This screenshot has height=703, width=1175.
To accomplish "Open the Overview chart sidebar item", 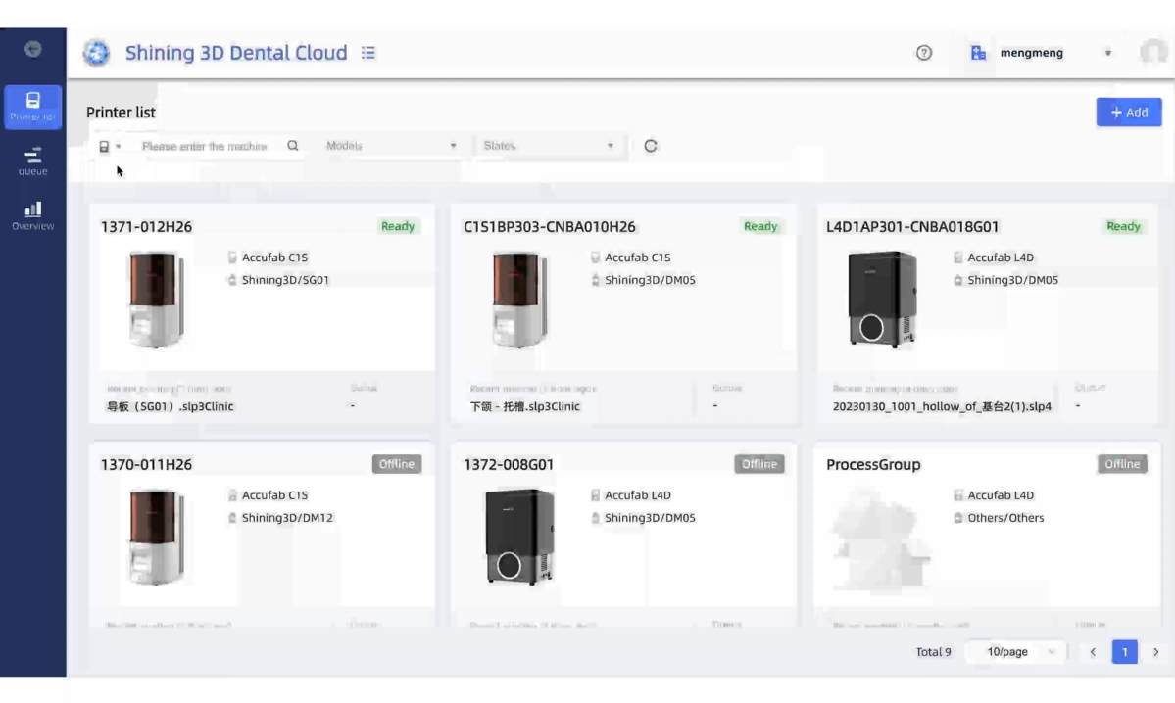I will pos(32,215).
